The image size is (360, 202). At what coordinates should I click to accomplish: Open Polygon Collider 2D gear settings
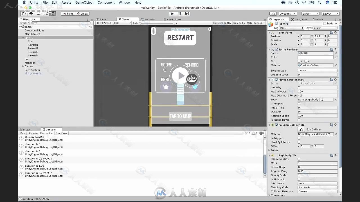coord(336,125)
